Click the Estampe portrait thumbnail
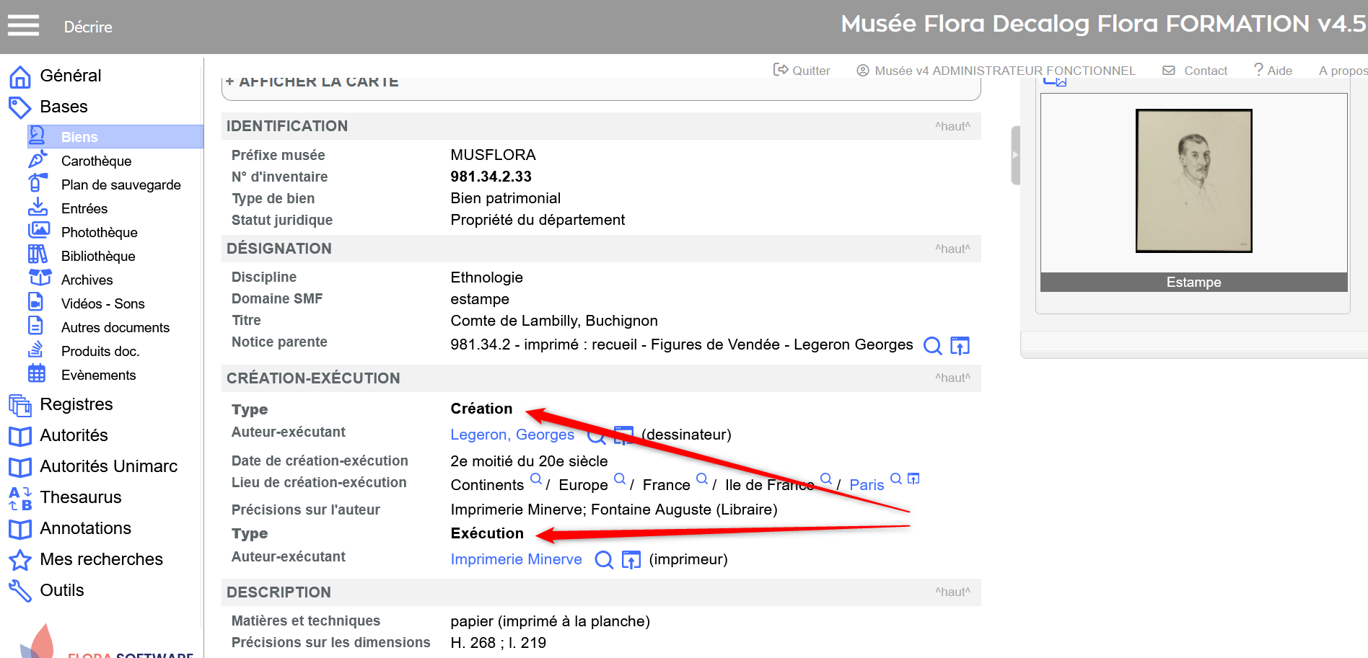 click(x=1193, y=181)
